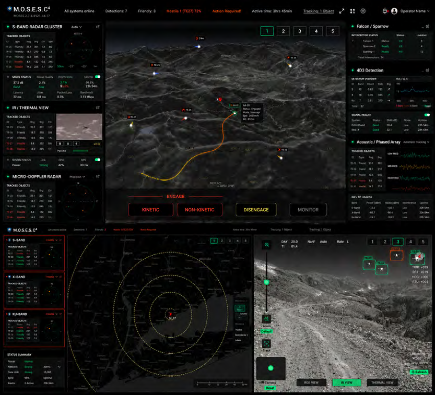
Task: Open the Automatic Tracking dropdown
Action: coord(416,142)
